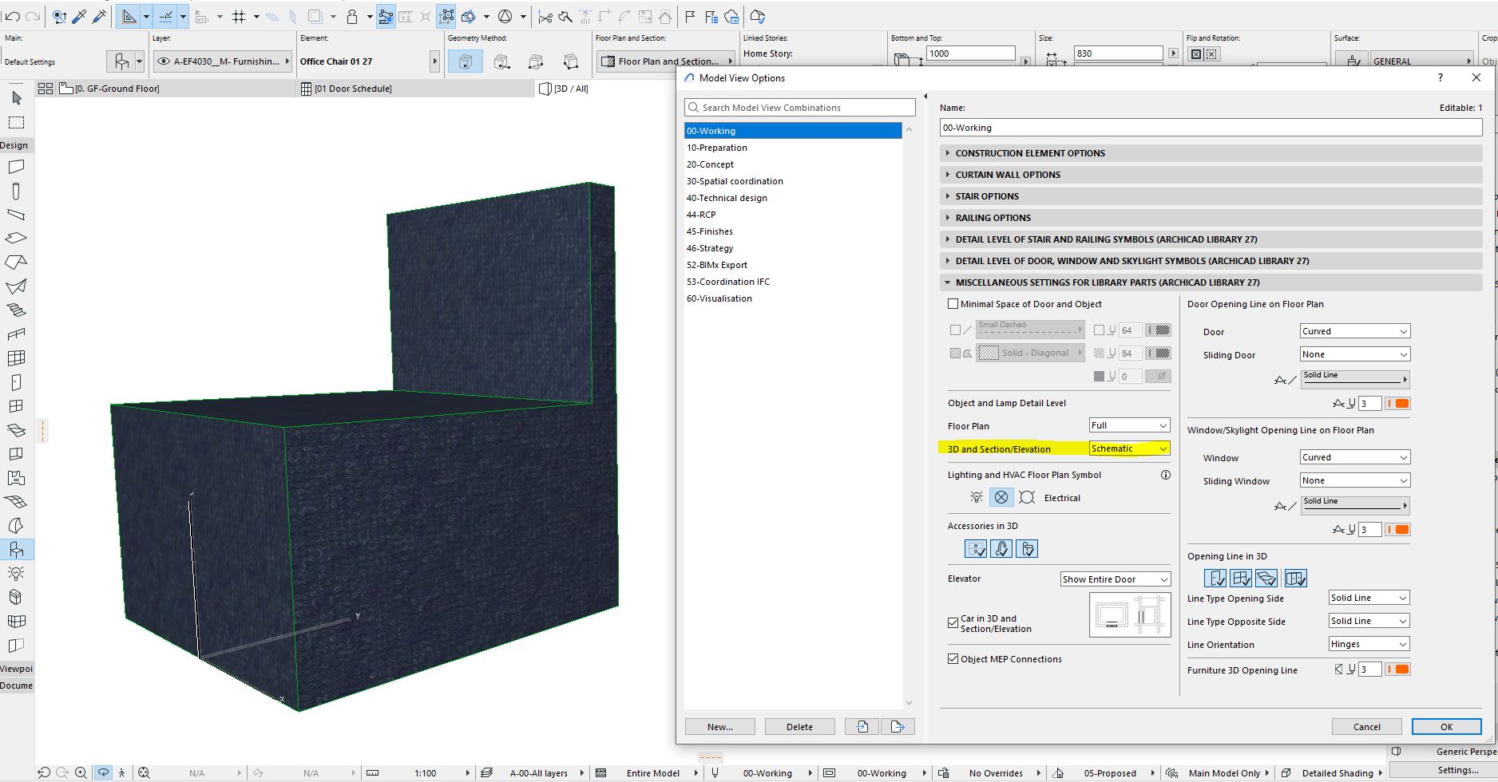Select 60-Visualisation in the combinations list
1498x782 pixels.
point(794,298)
